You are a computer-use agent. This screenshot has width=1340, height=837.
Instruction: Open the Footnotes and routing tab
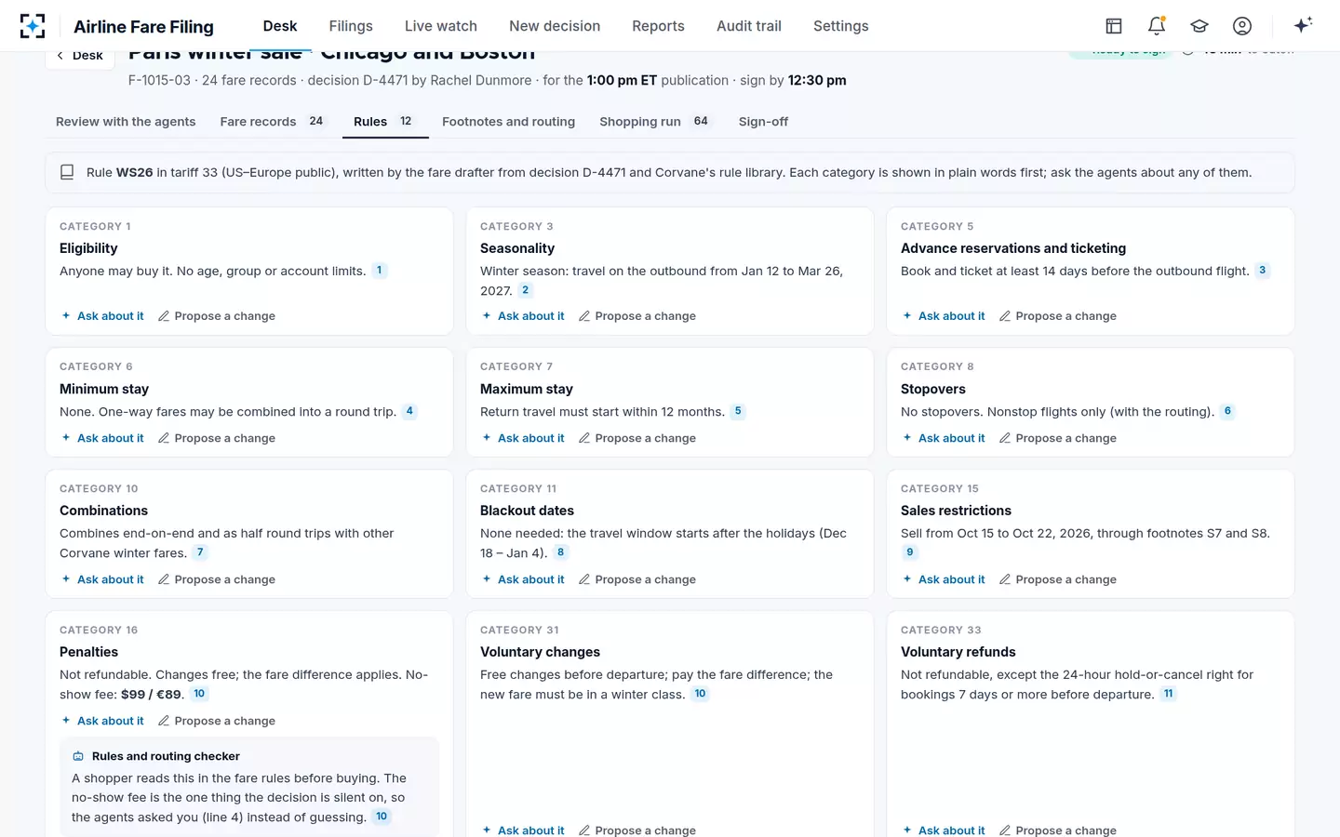(508, 122)
